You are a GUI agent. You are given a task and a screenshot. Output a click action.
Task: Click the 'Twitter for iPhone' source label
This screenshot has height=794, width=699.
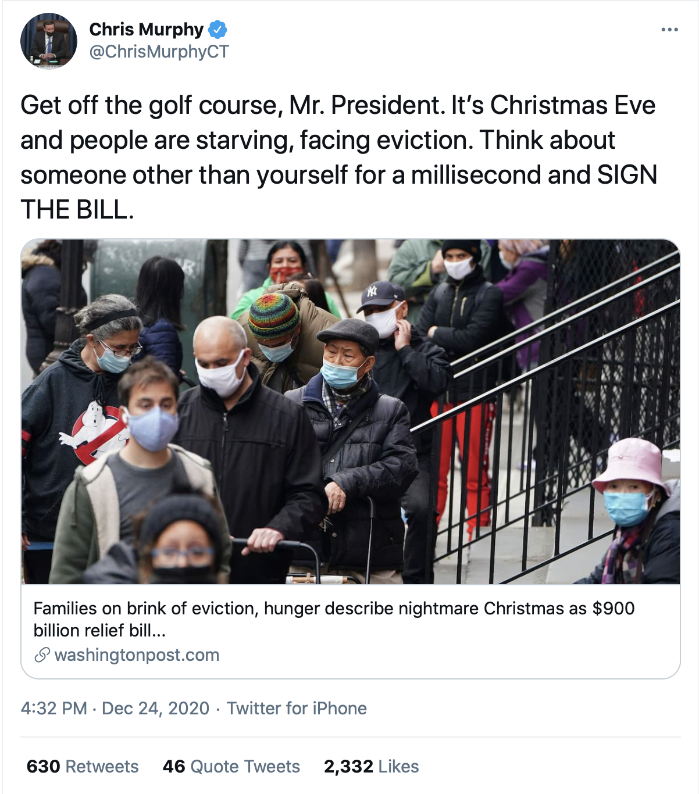[297, 708]
